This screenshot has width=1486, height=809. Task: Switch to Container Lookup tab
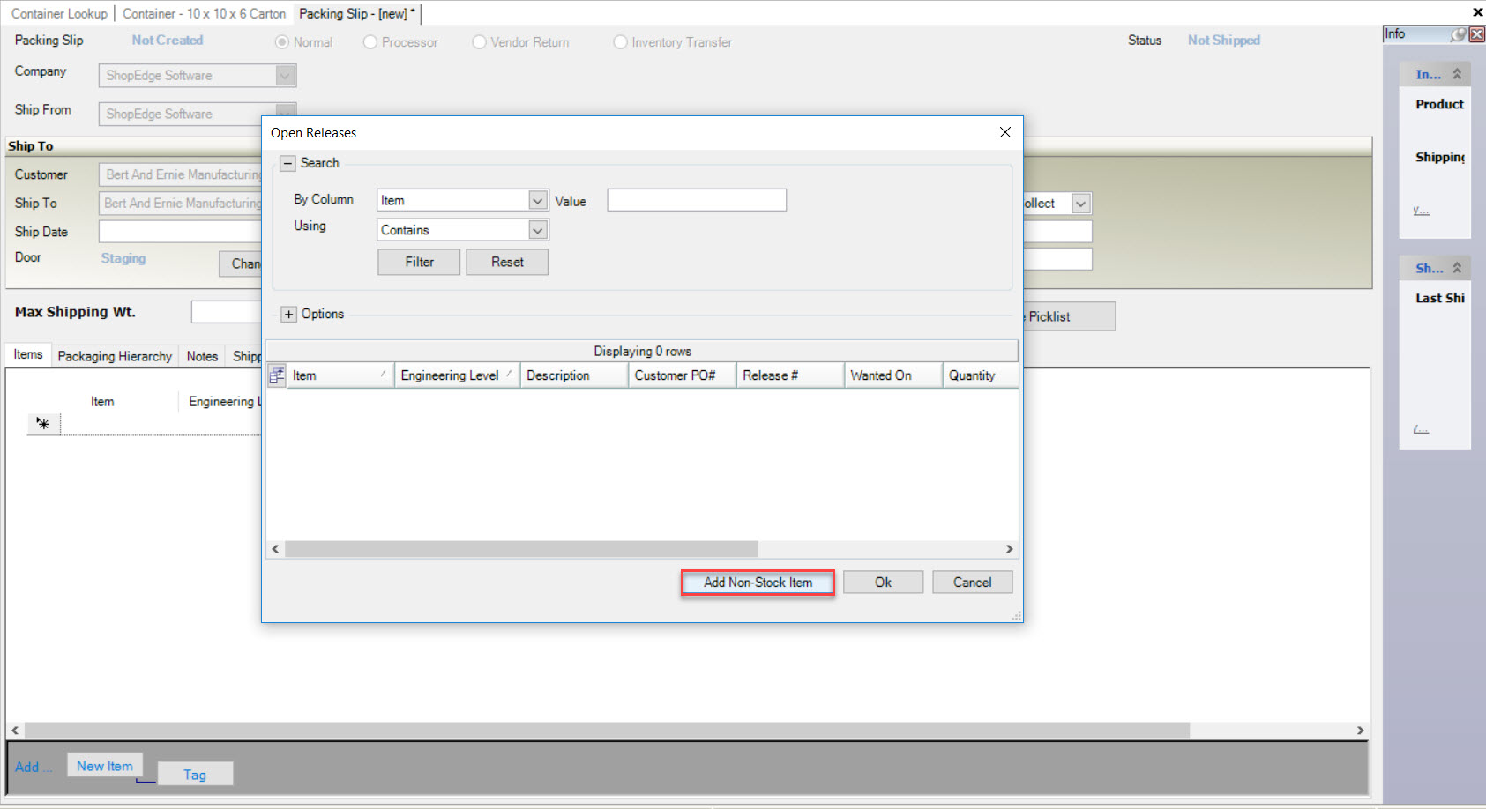tap(59, 14)
